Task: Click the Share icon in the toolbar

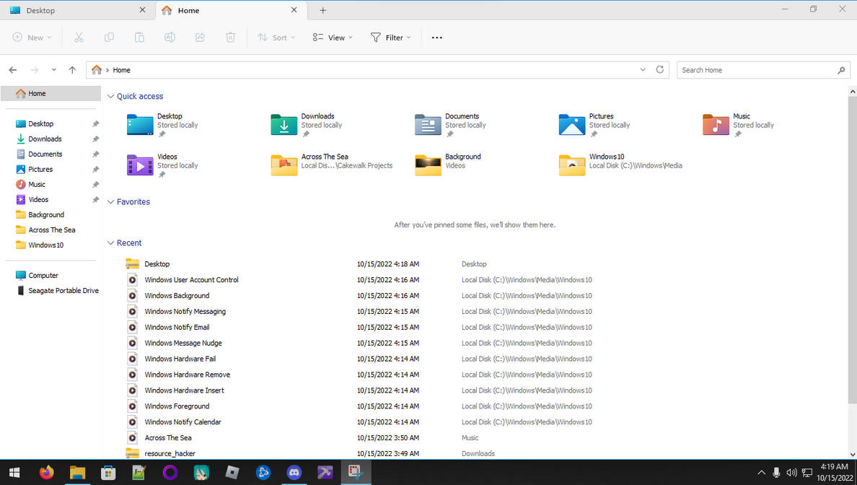Action: pyautogui.click(x=200, y=37)
